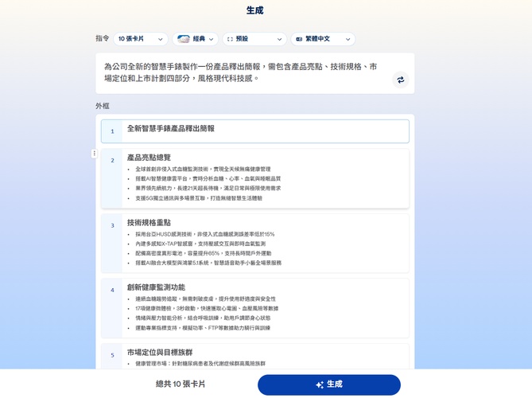Click card 2 title 產品亮點總覽
Viewport: 532px width, 398px height.
(149, 158)
